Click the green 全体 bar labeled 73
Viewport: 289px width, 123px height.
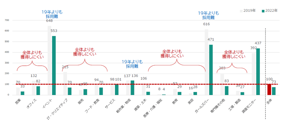(x=274, y=91)
